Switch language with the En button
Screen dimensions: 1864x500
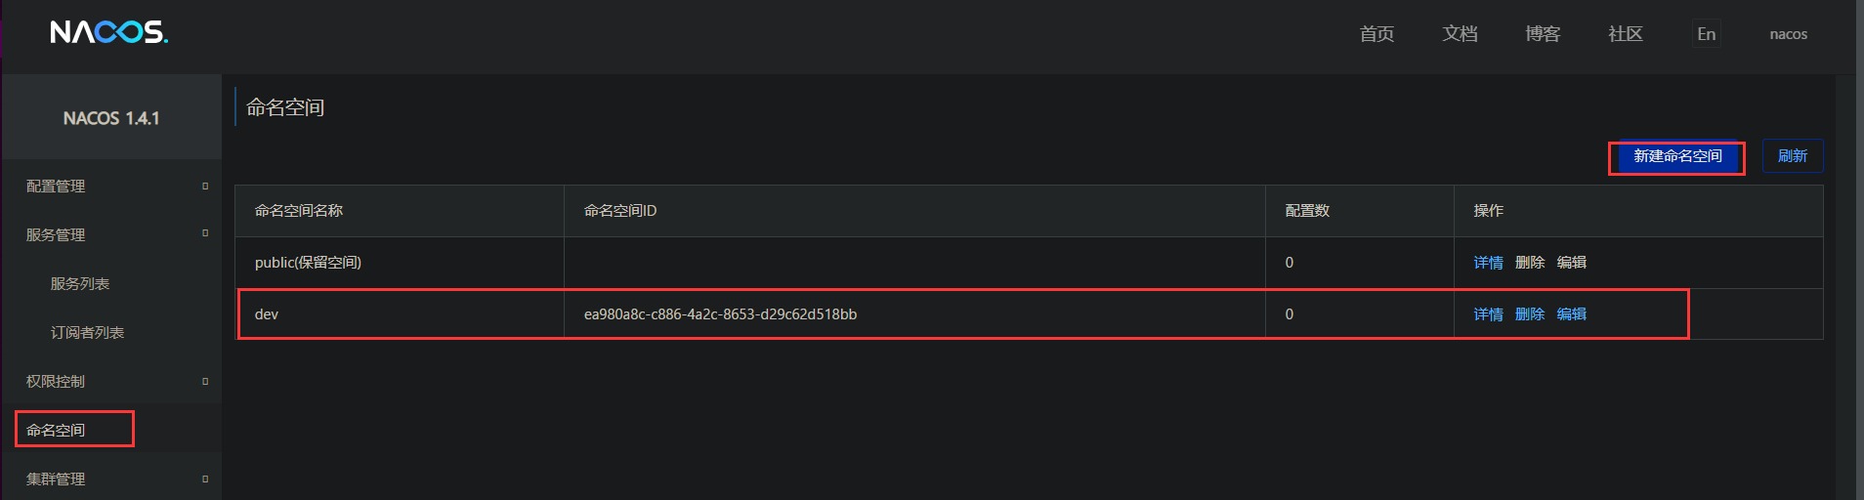[x=1706, y=34]
